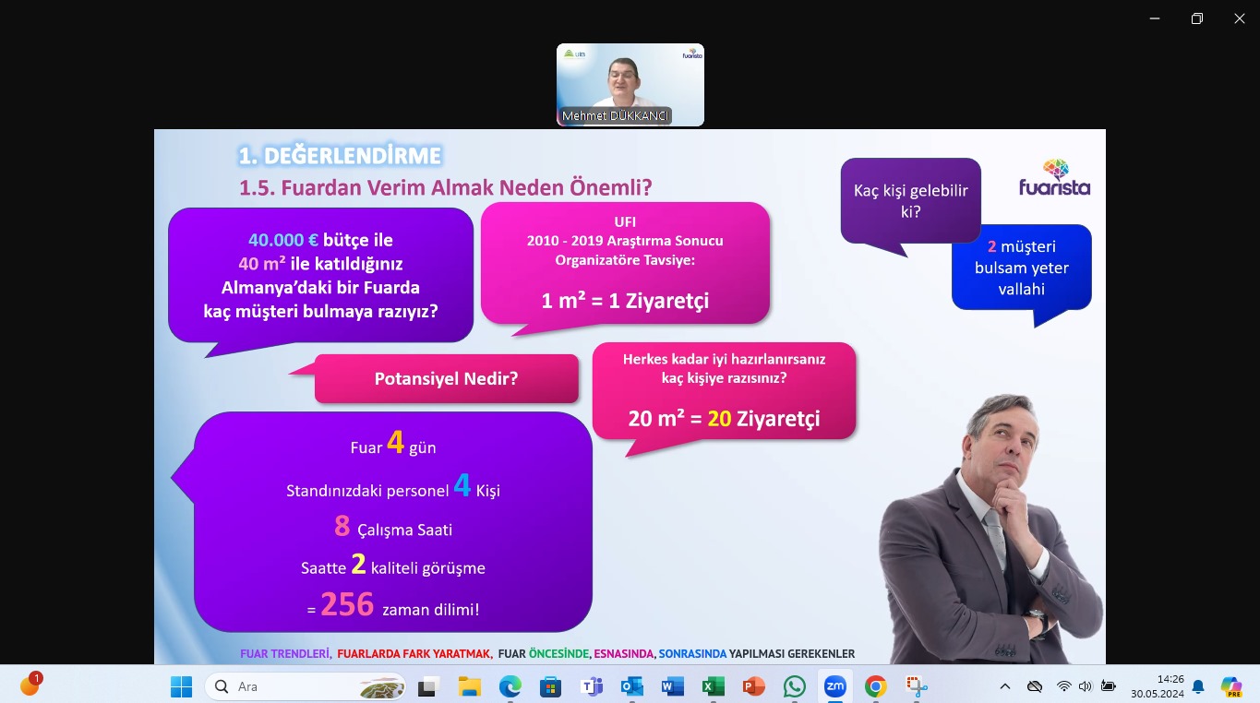Open the Snipping Tool from the taskbar
The image size is (1260, 703).
click(x=916, y=686)
